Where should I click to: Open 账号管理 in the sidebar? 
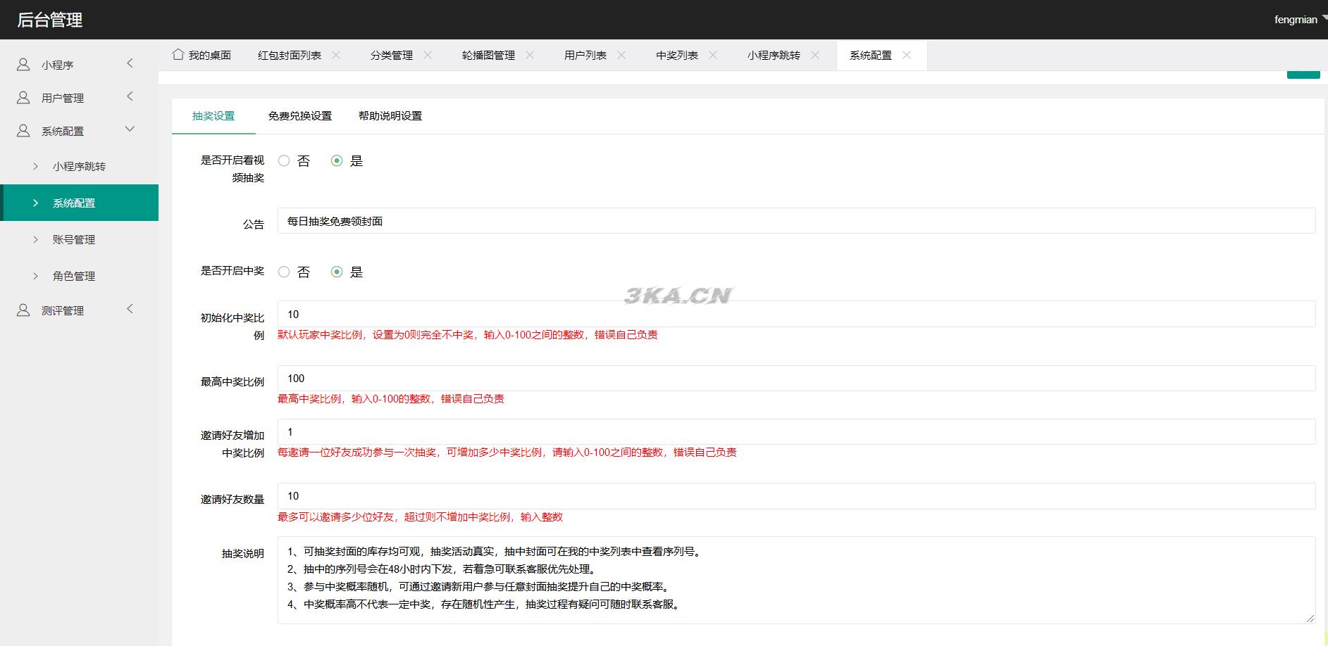(74, 240)
